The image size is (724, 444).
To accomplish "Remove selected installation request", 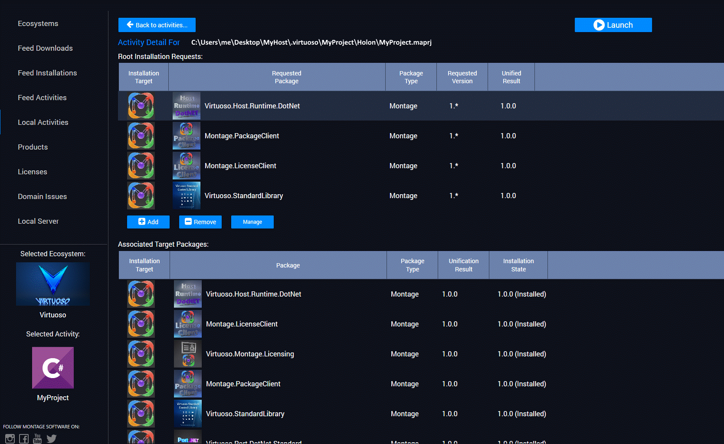I will [x=200, y=222].
